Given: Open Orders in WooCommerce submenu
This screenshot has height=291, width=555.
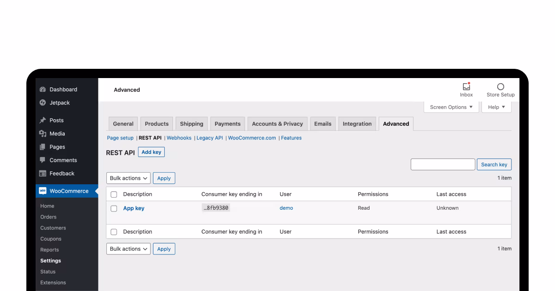Looking at the screenshot, I should point(49,217).
